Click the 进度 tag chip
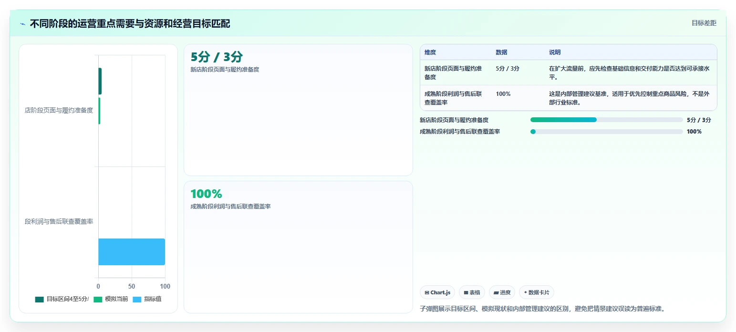The width and height of the screenshot is (736, 332). pyautogui.click(x=502, y=292)
